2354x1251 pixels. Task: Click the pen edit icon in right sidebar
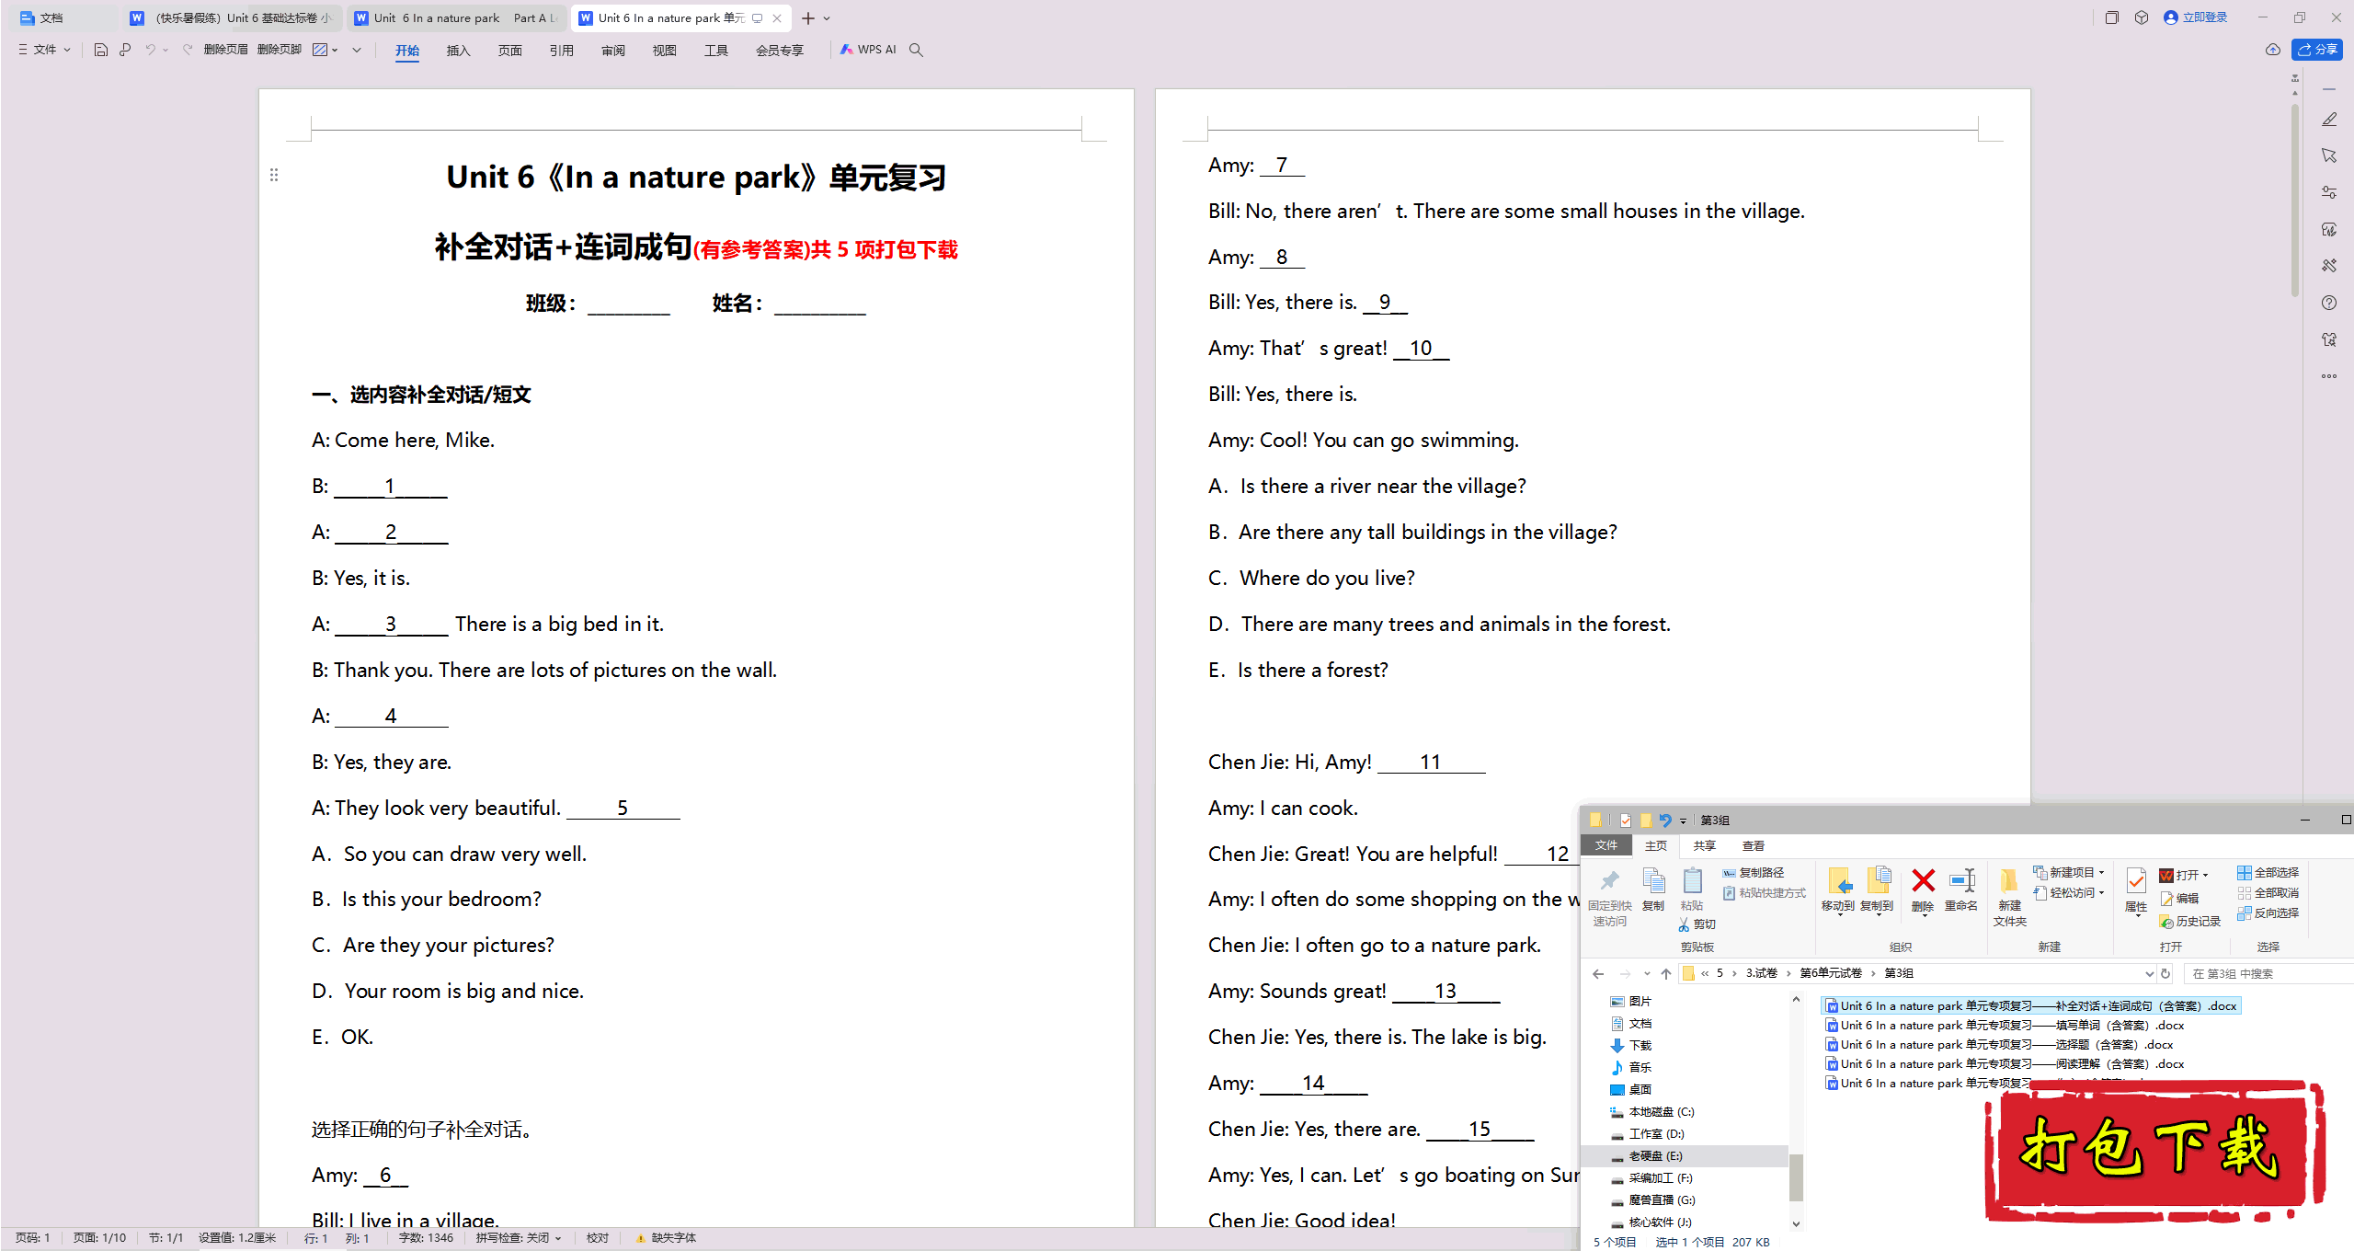tap(2329, 120)
